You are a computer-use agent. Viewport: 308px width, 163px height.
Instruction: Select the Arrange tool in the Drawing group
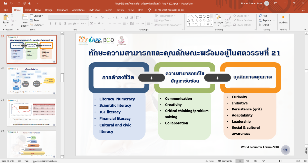pos(218,19)
